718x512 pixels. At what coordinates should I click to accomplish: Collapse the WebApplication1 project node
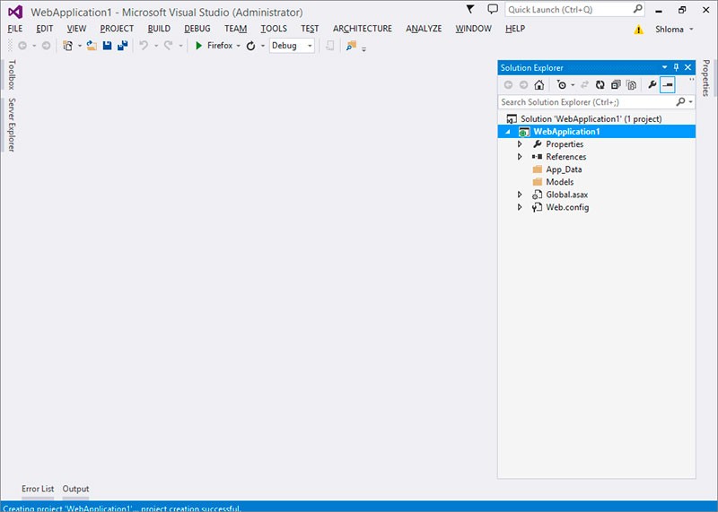[508, 132]
